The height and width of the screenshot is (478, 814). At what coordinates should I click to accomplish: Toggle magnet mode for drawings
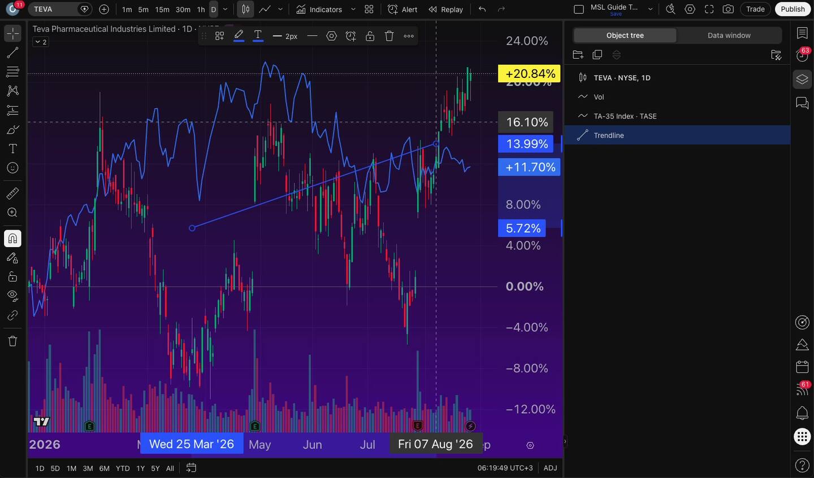(12, 239)
